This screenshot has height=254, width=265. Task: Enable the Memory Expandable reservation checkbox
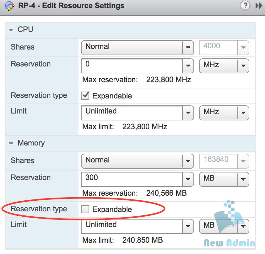85,209
